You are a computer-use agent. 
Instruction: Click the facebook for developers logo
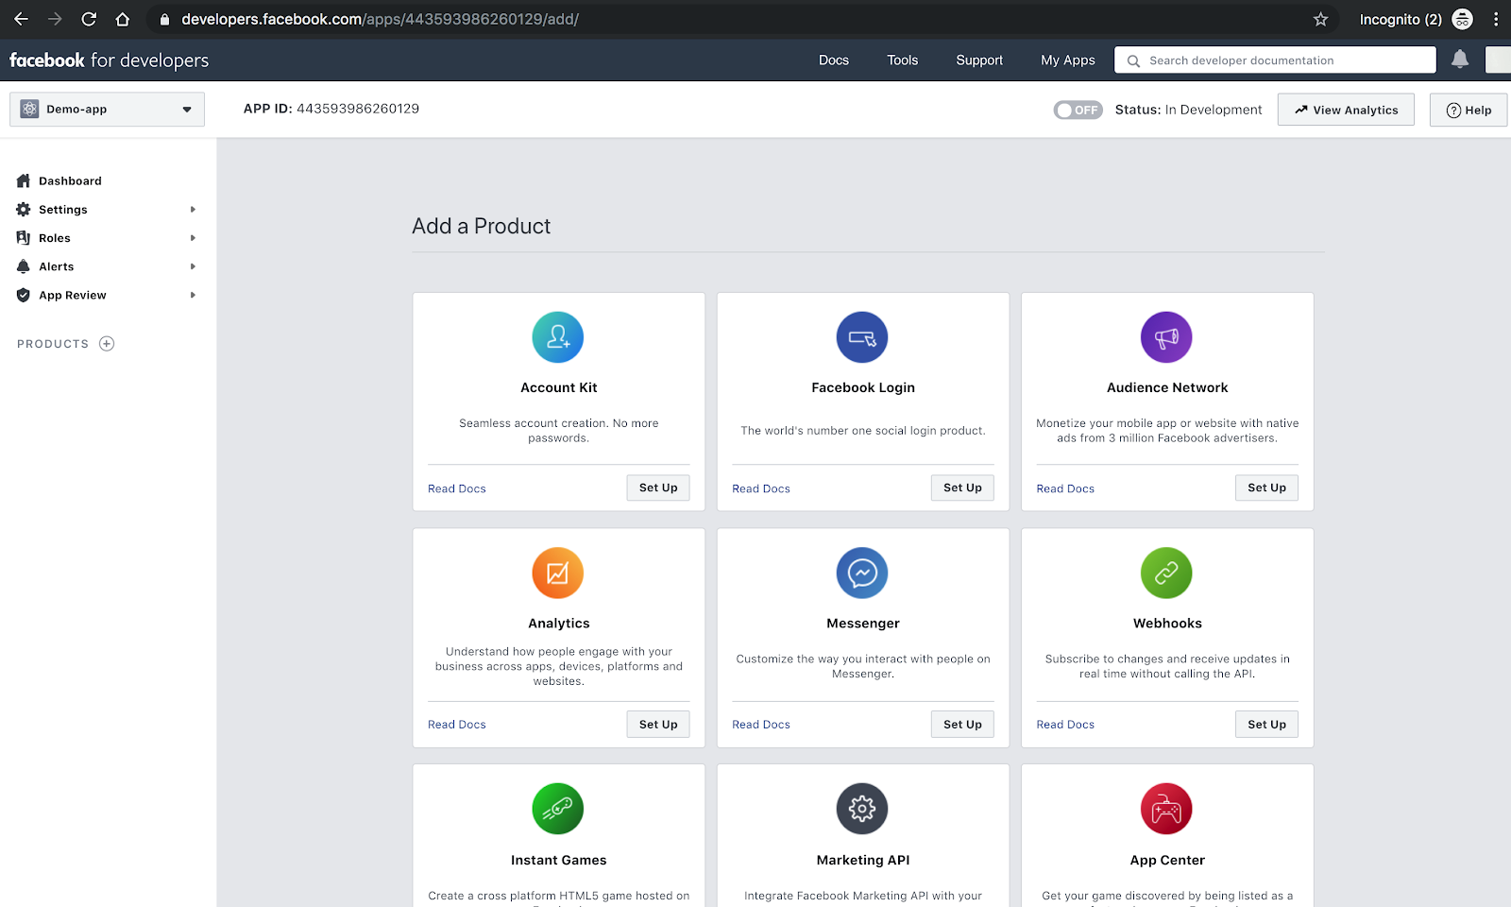click(109, 60)
